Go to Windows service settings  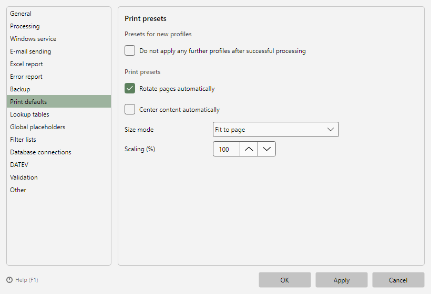coord(59,39)
